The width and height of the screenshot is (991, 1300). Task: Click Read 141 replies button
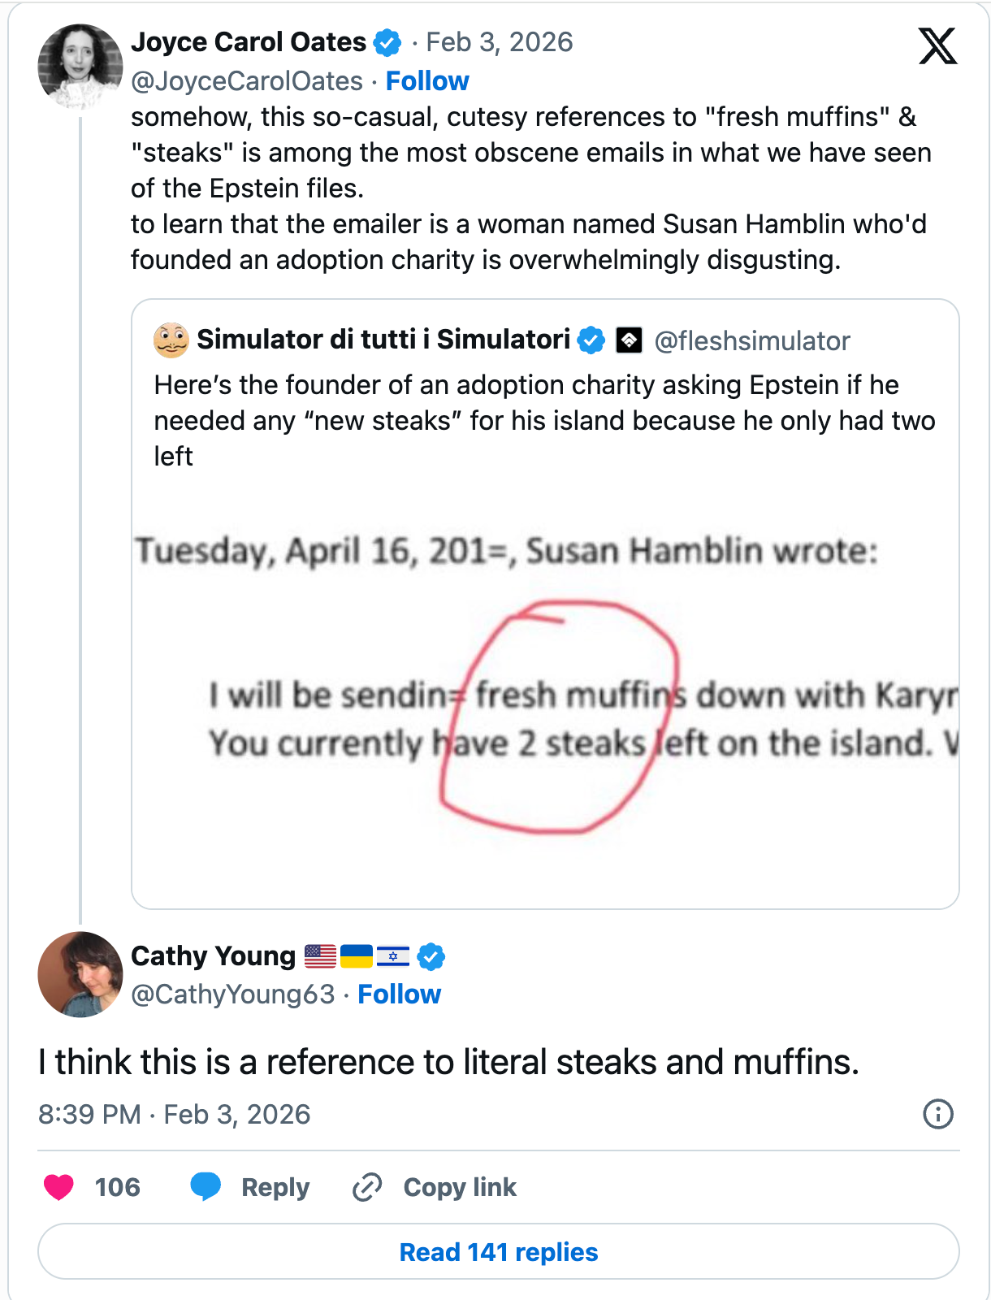[498, 1252]
